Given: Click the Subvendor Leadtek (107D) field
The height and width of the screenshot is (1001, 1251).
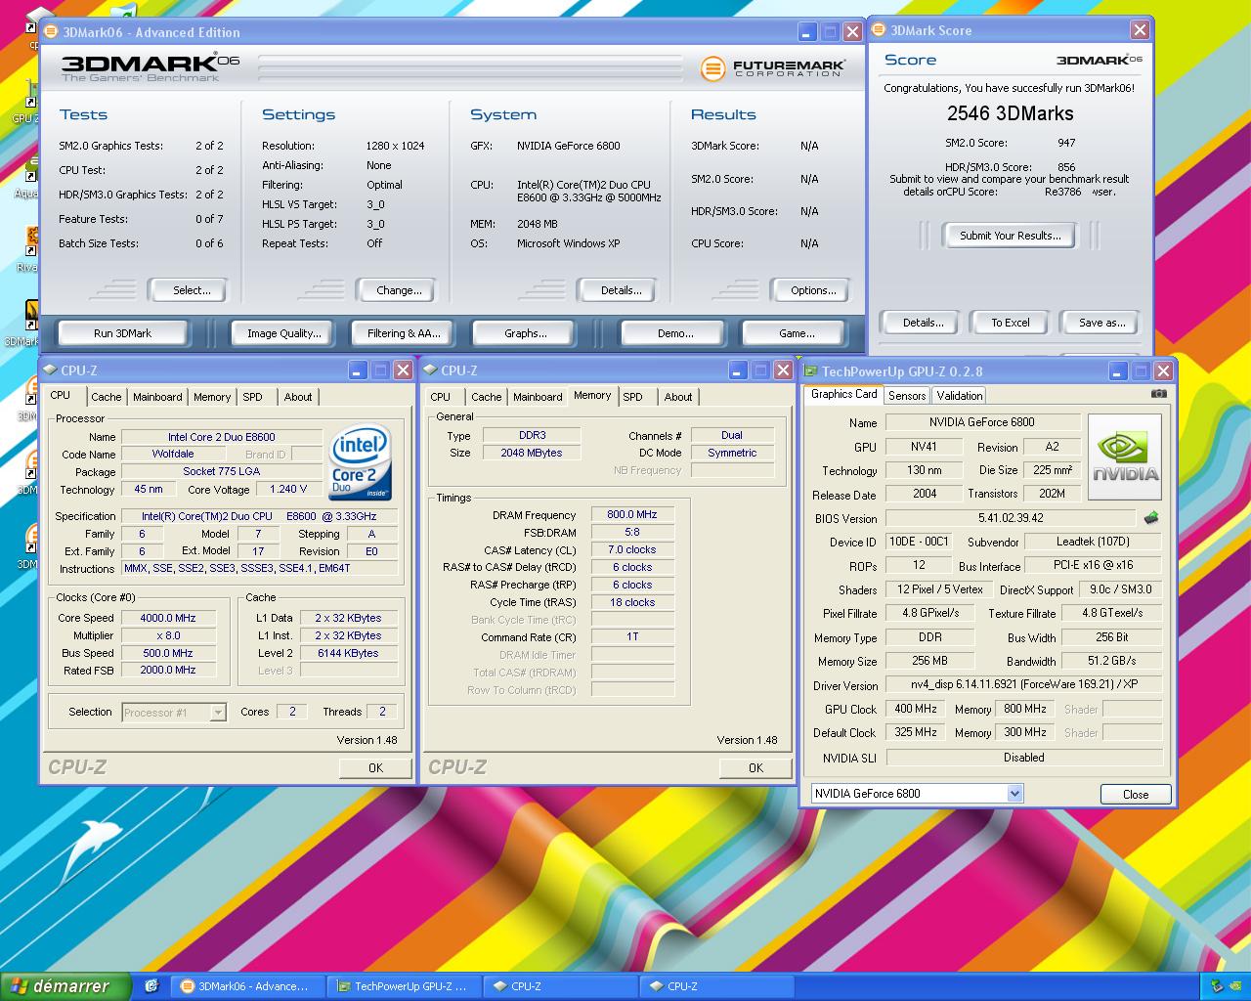Looking at the screenshot, I should [1093, 542].
